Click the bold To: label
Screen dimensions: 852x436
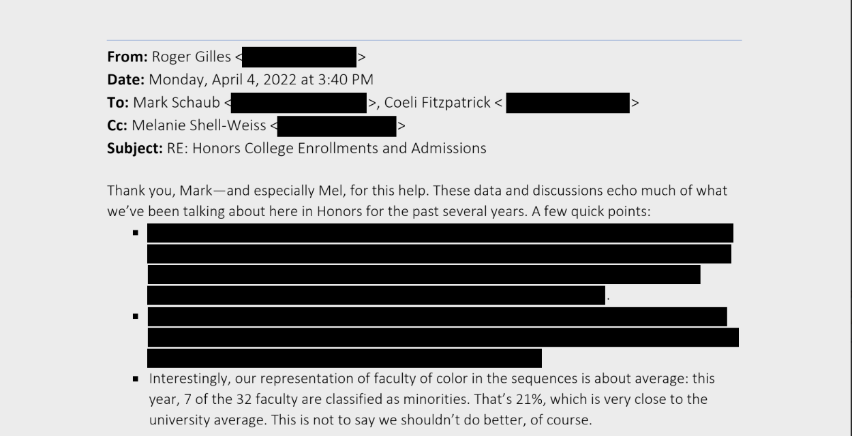[119, 103]
